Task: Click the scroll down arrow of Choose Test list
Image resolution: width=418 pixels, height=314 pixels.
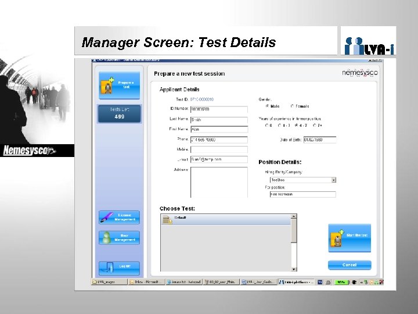Action: point(294,269)
